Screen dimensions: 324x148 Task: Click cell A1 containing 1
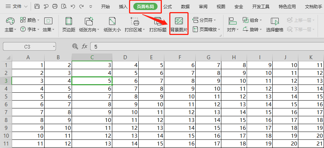pos(28,65)
